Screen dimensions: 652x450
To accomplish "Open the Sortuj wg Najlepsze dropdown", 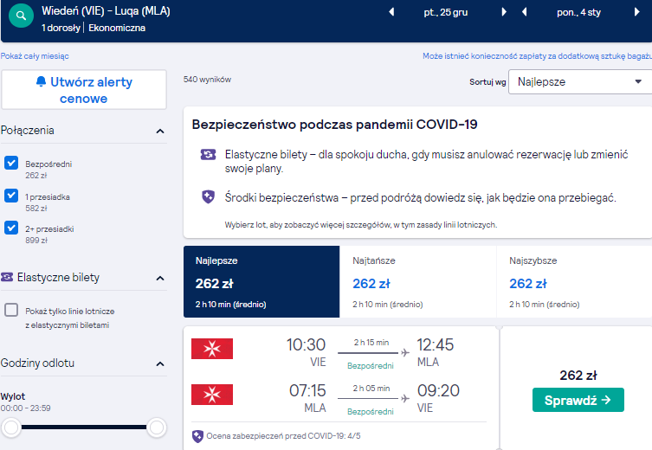I will (x=580, y=82).
